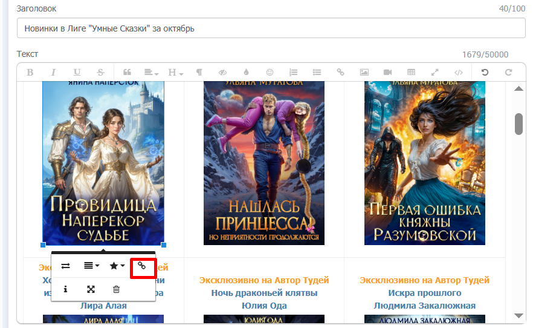Insert a table from the toolbar
This screenshot has width=533, height=328.
(x=411, y=72)
